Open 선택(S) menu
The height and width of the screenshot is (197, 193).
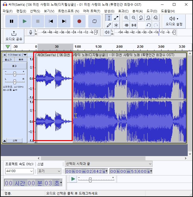[35, 11]
